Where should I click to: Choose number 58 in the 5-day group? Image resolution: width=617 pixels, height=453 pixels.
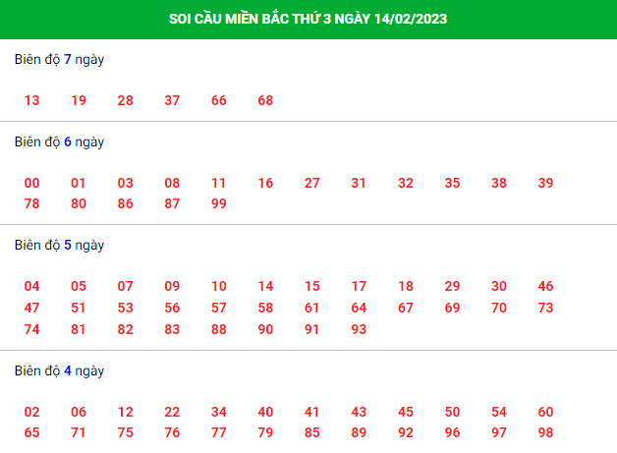click(265, 308)
